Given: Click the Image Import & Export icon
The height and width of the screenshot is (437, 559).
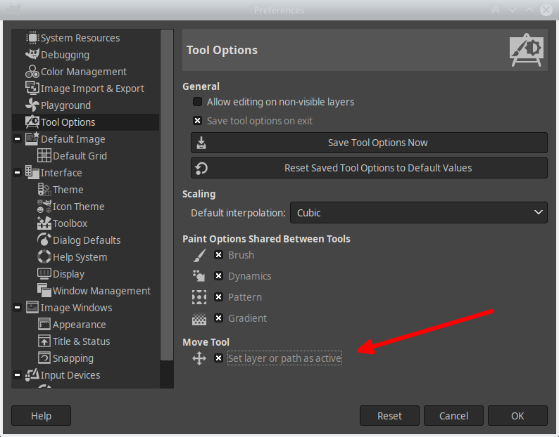Looking at the screenshot, I should [x=32, y=88].
